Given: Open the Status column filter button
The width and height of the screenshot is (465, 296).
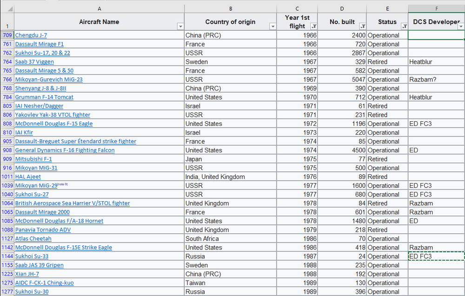Looking at the screenshot, I should [x=404, y=26].
